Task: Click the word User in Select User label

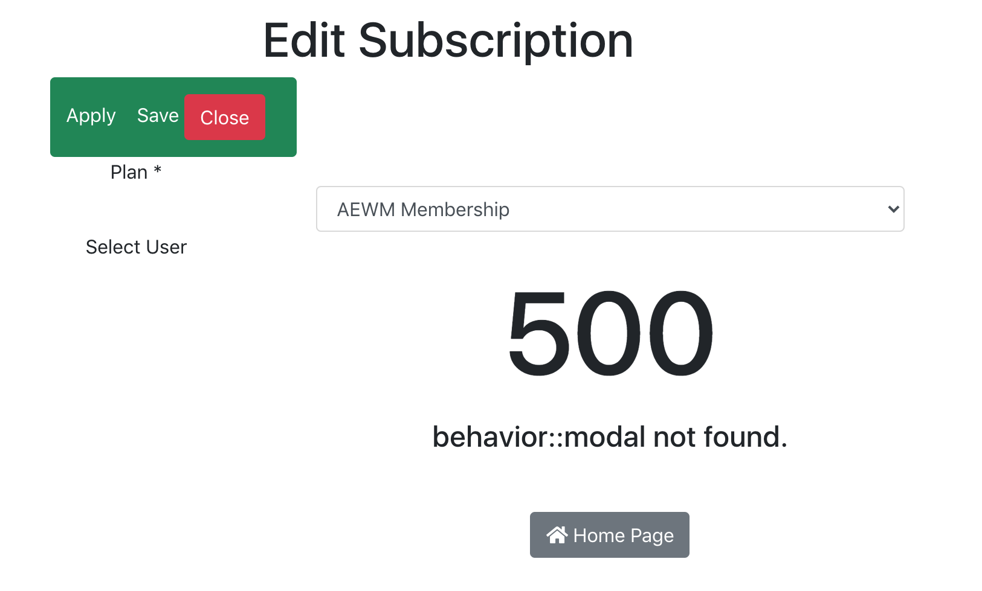Action: click(166, 247)
